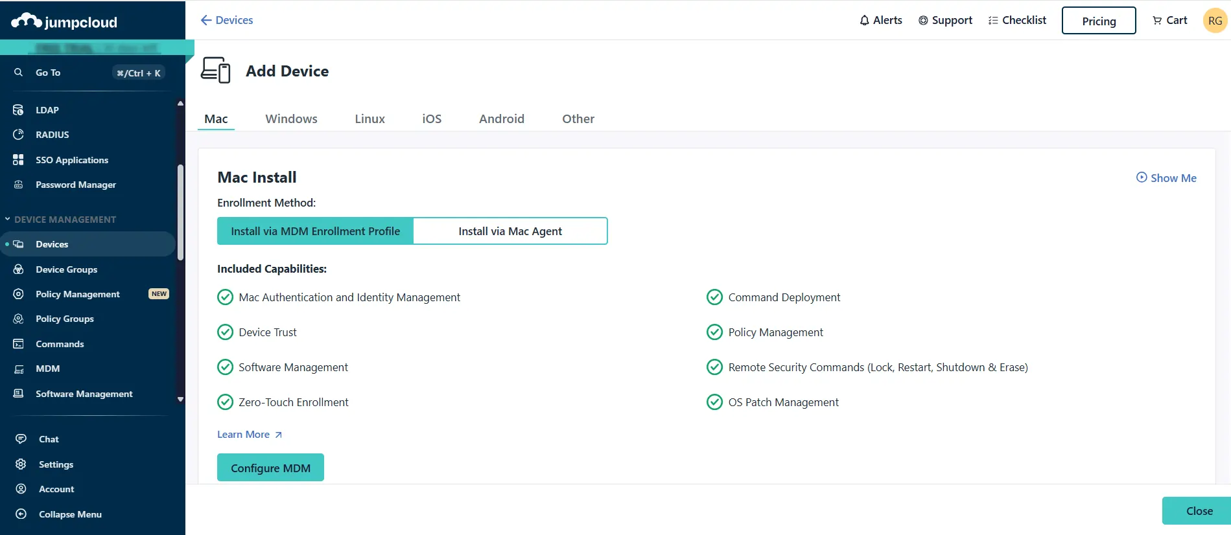Click the Pricing button
Viewport: 1231px width, 535px height.
(1099, 21)
